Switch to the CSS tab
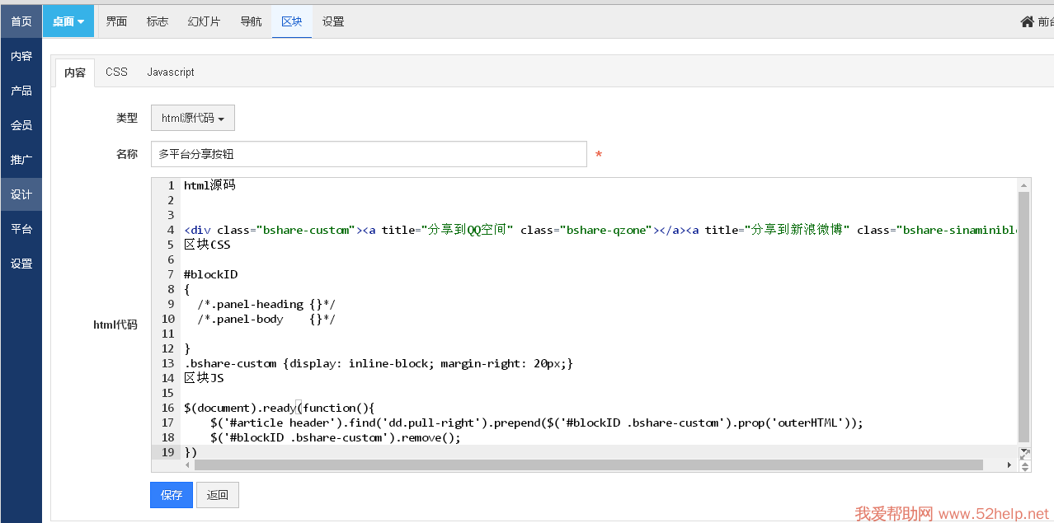The height and width of the screenshot is (523, 1054). (x=116, y=72)
